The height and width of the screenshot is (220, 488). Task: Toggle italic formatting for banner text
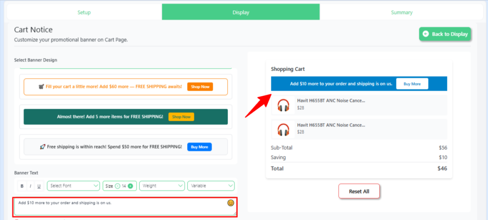(x=30, y=186)
